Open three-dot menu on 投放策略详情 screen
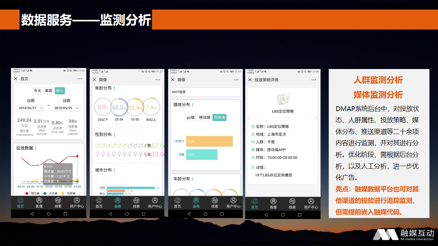This screenshot has height=246, width=438. click(x=314, y=80)
